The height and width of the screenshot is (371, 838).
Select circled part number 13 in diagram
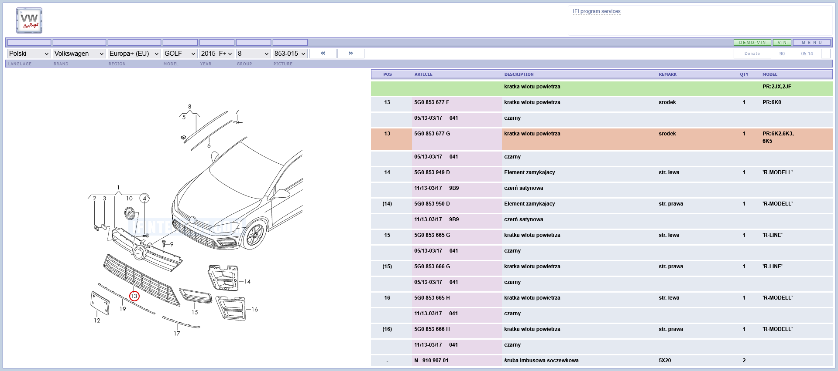[x=134, y=296]
